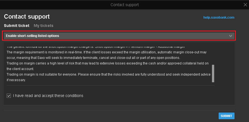Click the scrollbar track above the thumb
This screenshot has width=249, height=122.
(213, 54)
